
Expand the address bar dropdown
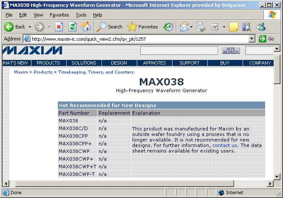[x=252, y=39]
